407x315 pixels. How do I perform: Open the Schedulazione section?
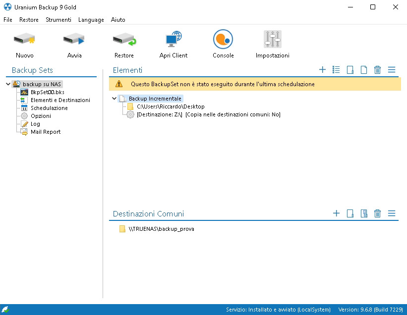point(49,108)
